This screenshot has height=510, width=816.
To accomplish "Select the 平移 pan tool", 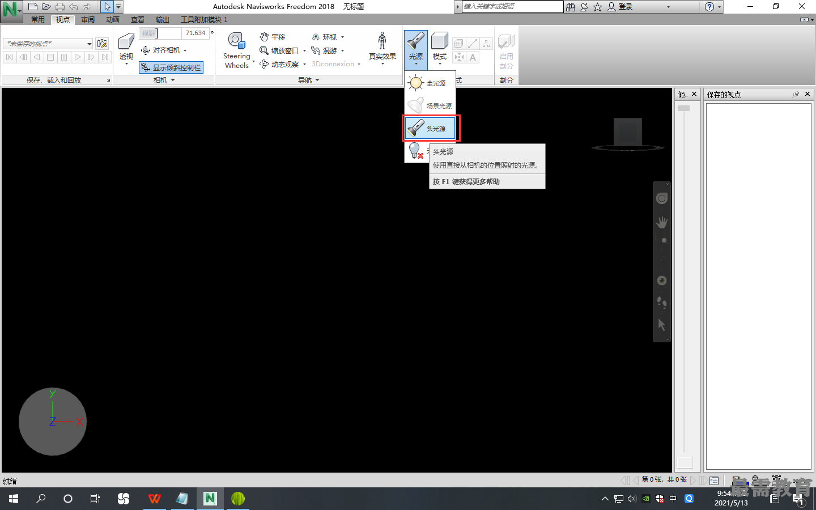I will (x=273, y=37).
